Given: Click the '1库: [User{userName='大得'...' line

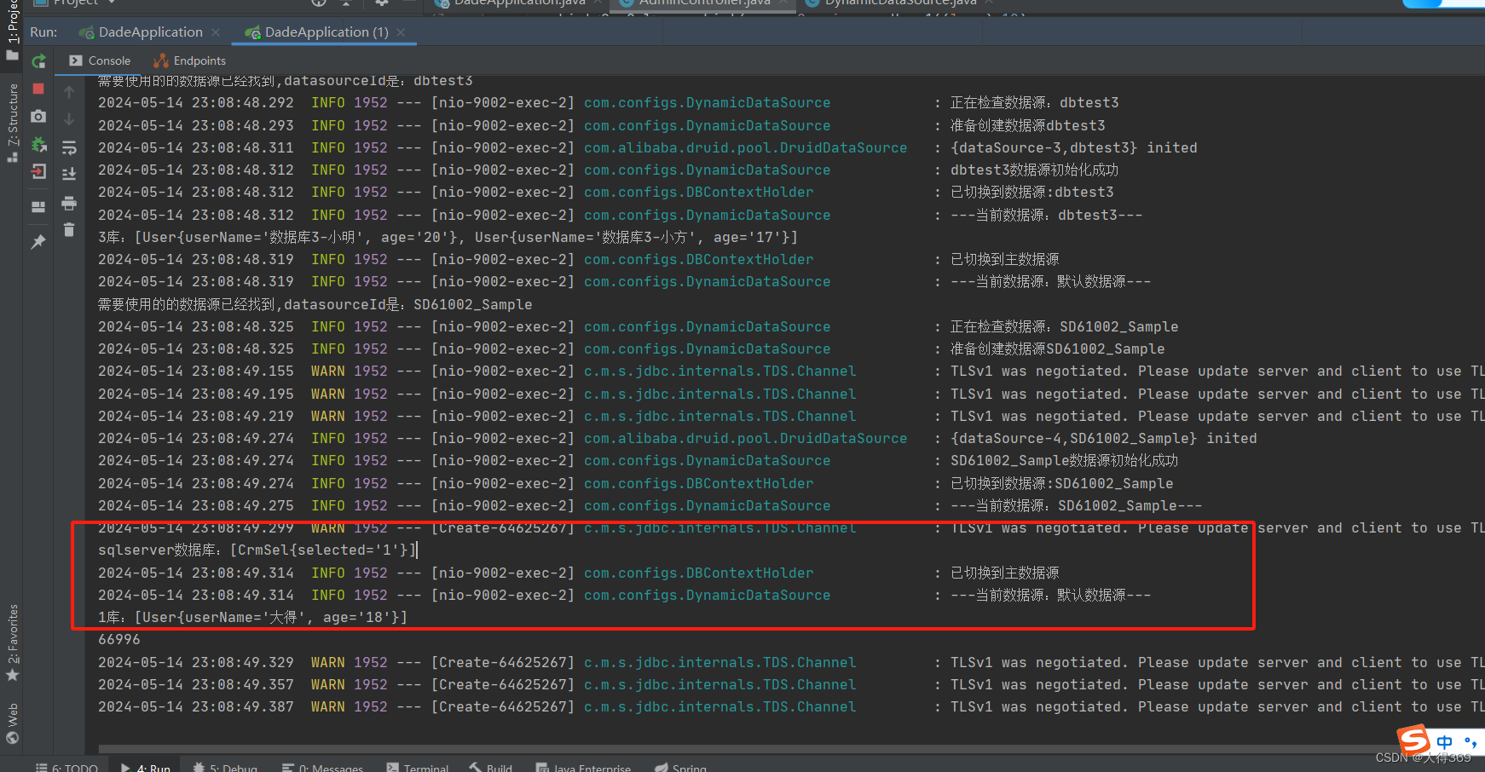Looking at the screenshot, I should 252,618.
